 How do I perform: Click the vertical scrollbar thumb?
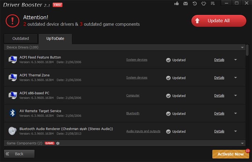point(247,50)
